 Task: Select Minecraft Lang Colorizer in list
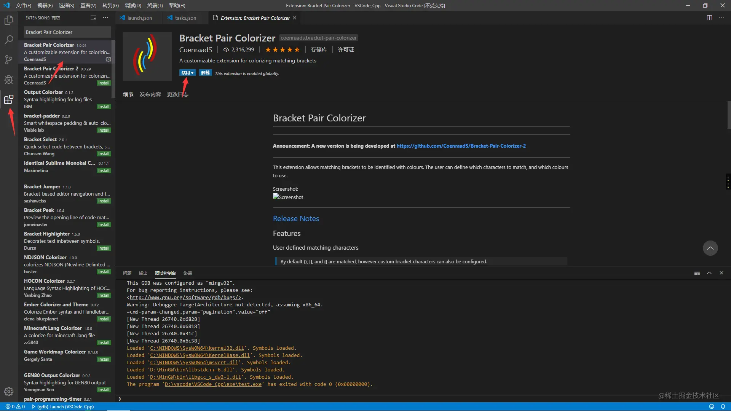click(x=67, y=335)
